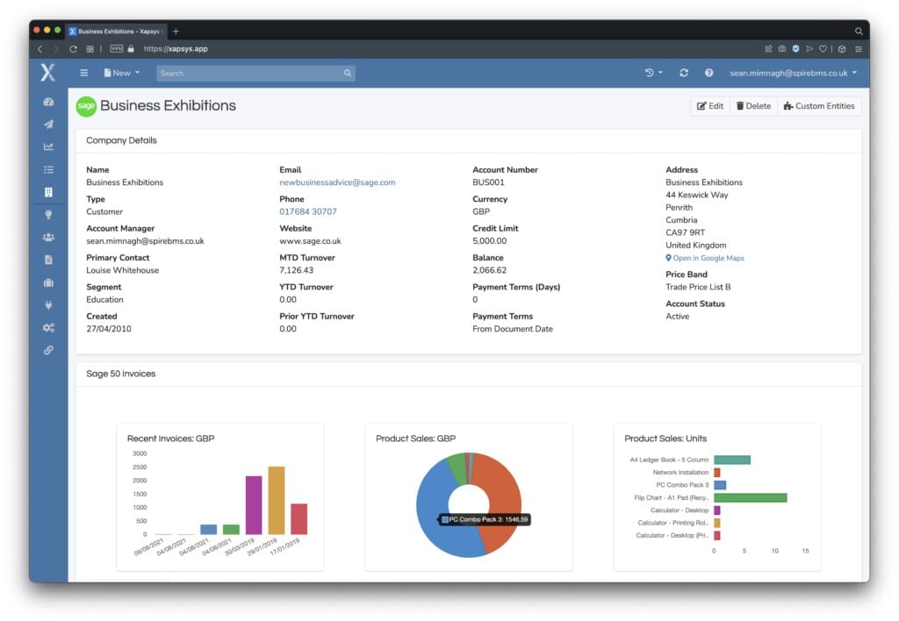Click the Edit button

click(x=709, y=106)
